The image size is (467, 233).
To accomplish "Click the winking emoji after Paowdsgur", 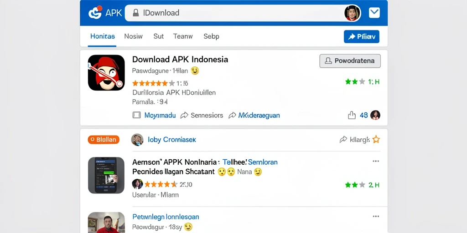I will click(x=188, y=227).
